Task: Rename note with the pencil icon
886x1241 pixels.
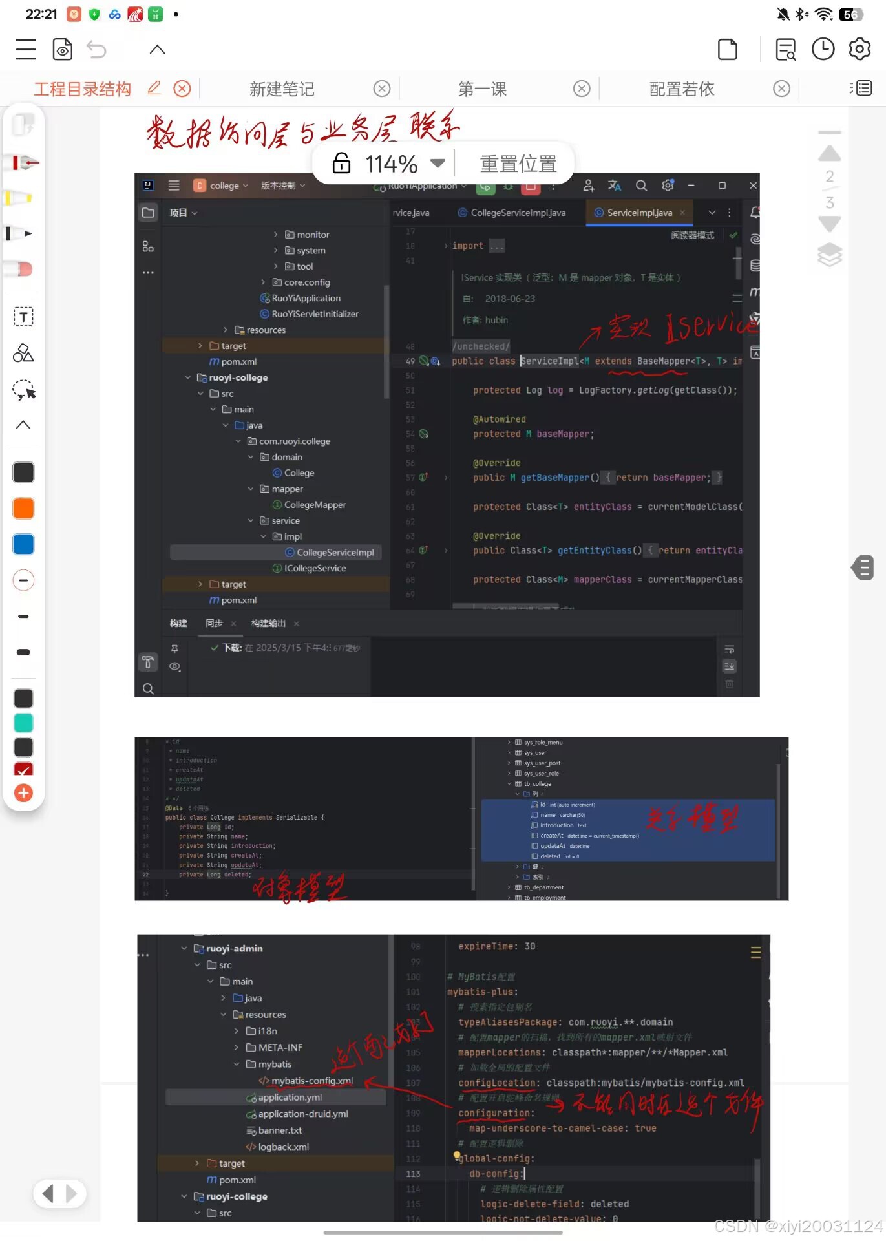Action: point(154,88)
